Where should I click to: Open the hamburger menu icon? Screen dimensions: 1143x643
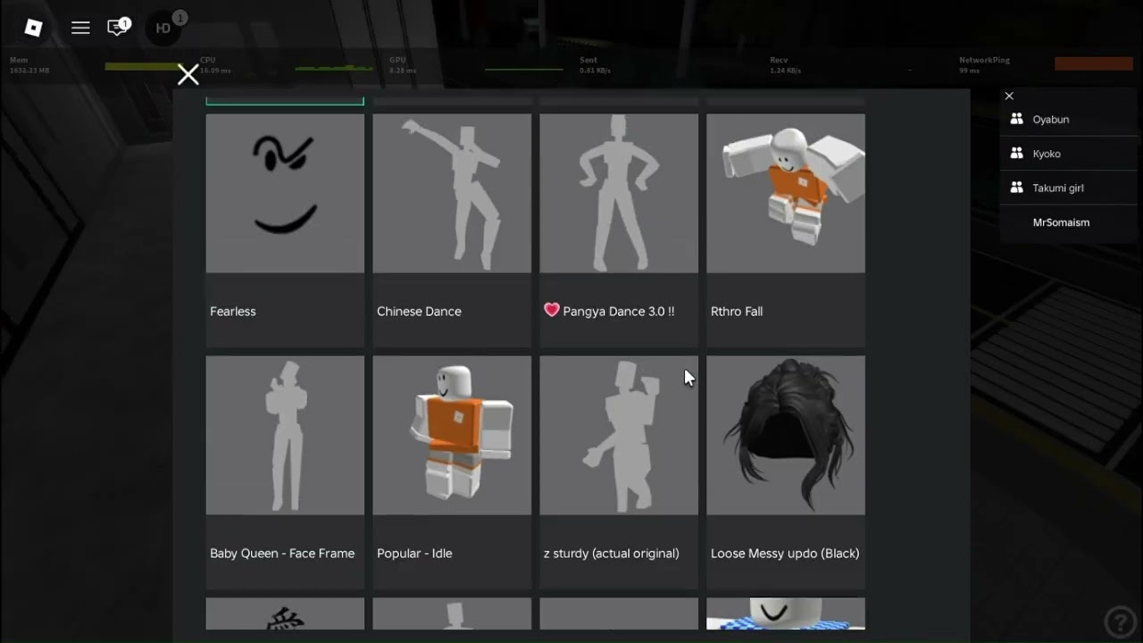pyautogui.click(x=80, y=28)
